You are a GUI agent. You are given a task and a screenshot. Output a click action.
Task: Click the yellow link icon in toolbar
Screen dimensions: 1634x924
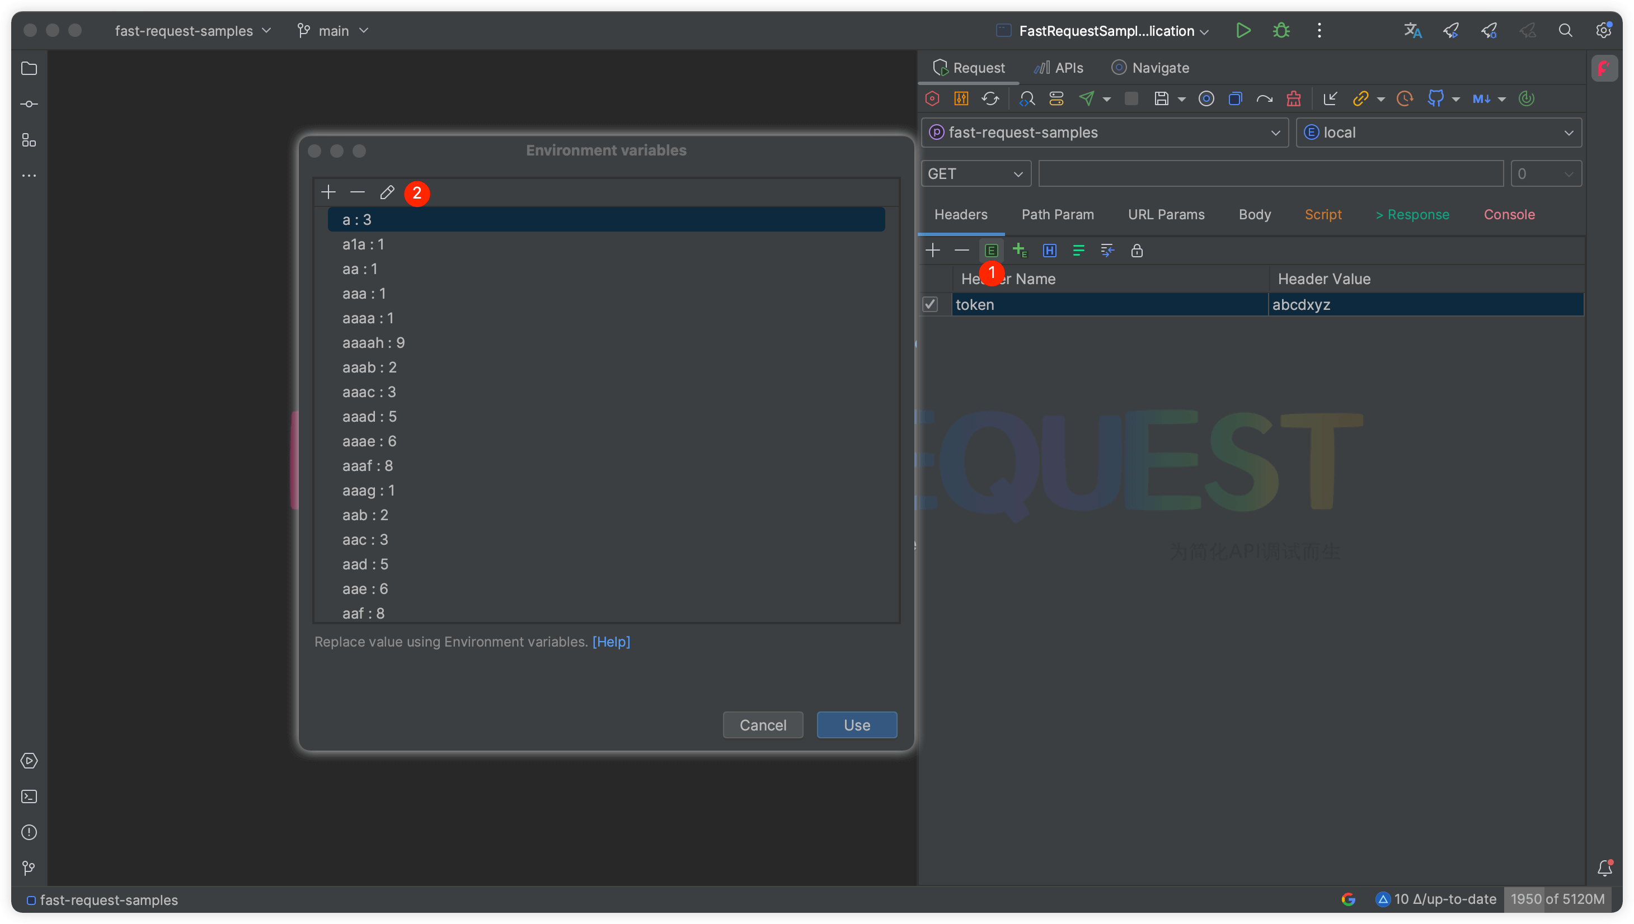pos(1360,98)
